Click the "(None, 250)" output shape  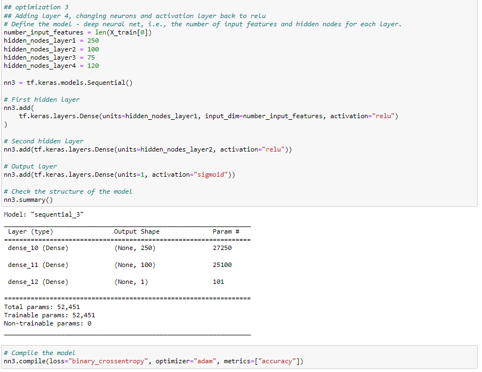(135, 248)
